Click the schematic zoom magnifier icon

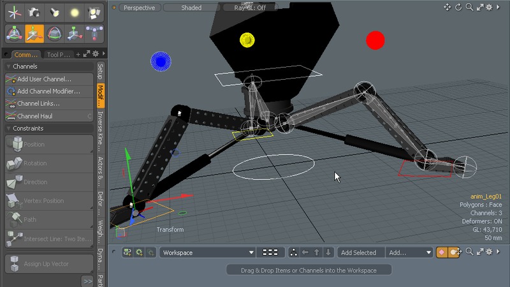coord(469,251)
